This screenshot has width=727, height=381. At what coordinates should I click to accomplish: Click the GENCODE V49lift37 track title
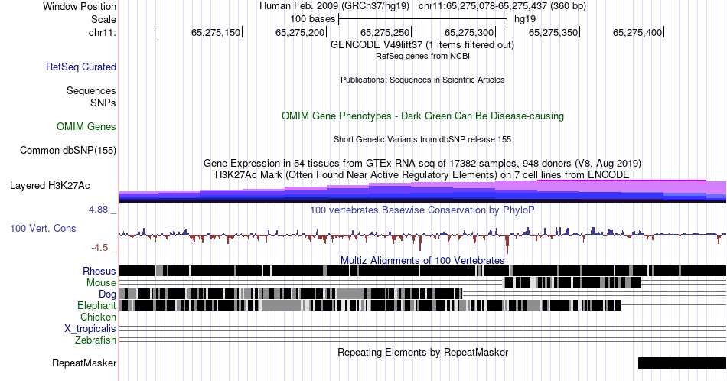(422, 44)
